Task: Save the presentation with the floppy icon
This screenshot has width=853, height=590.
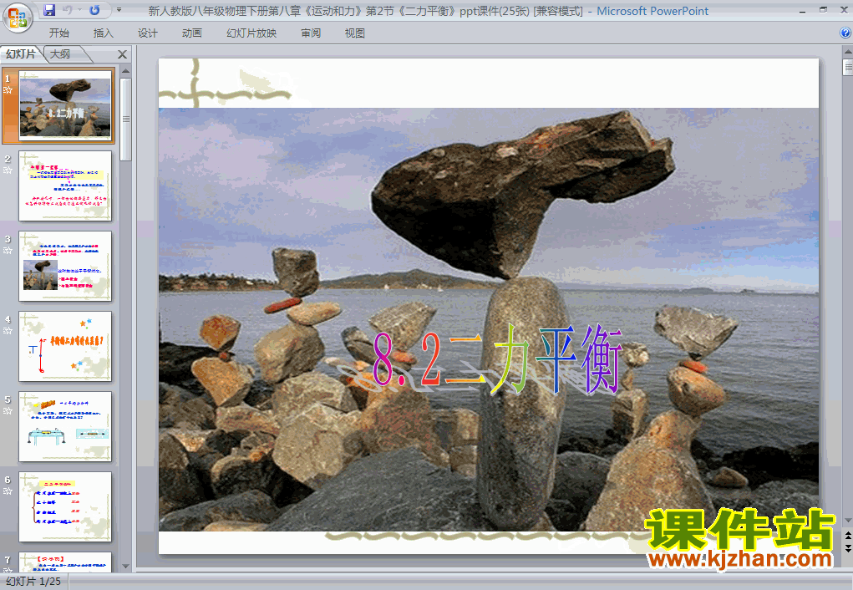Action: coord(49,10)
